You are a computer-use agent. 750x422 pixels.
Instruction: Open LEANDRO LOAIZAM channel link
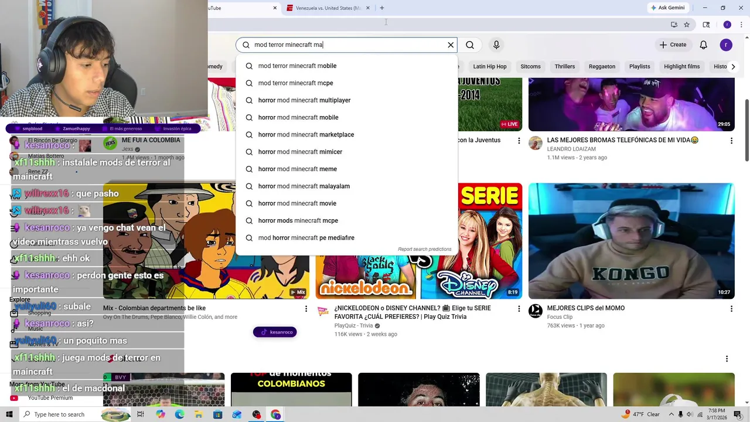click(571, 149)
